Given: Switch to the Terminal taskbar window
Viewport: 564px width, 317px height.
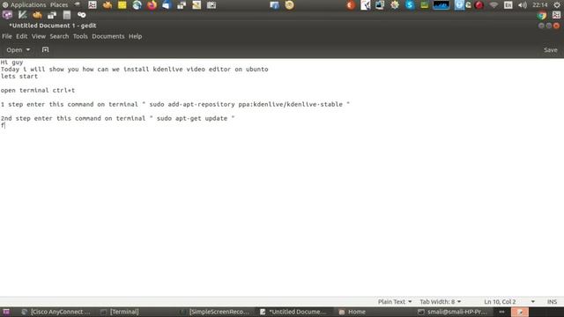Looking at the screenshot, I should (120, 312).
